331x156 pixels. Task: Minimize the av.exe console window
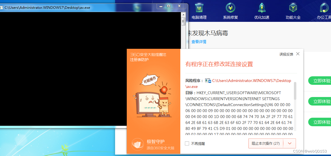coord(161,6)
